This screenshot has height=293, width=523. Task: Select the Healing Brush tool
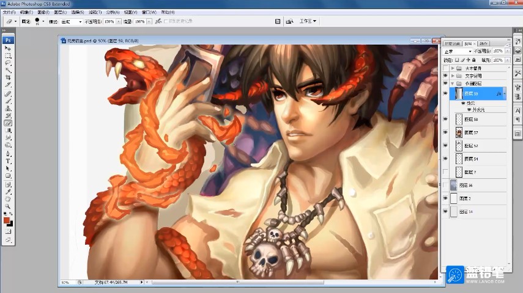click(x=8, y=94)
